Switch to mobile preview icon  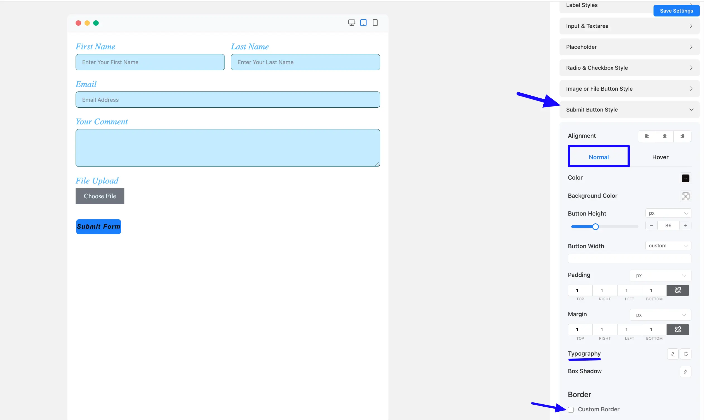(375, 23)
